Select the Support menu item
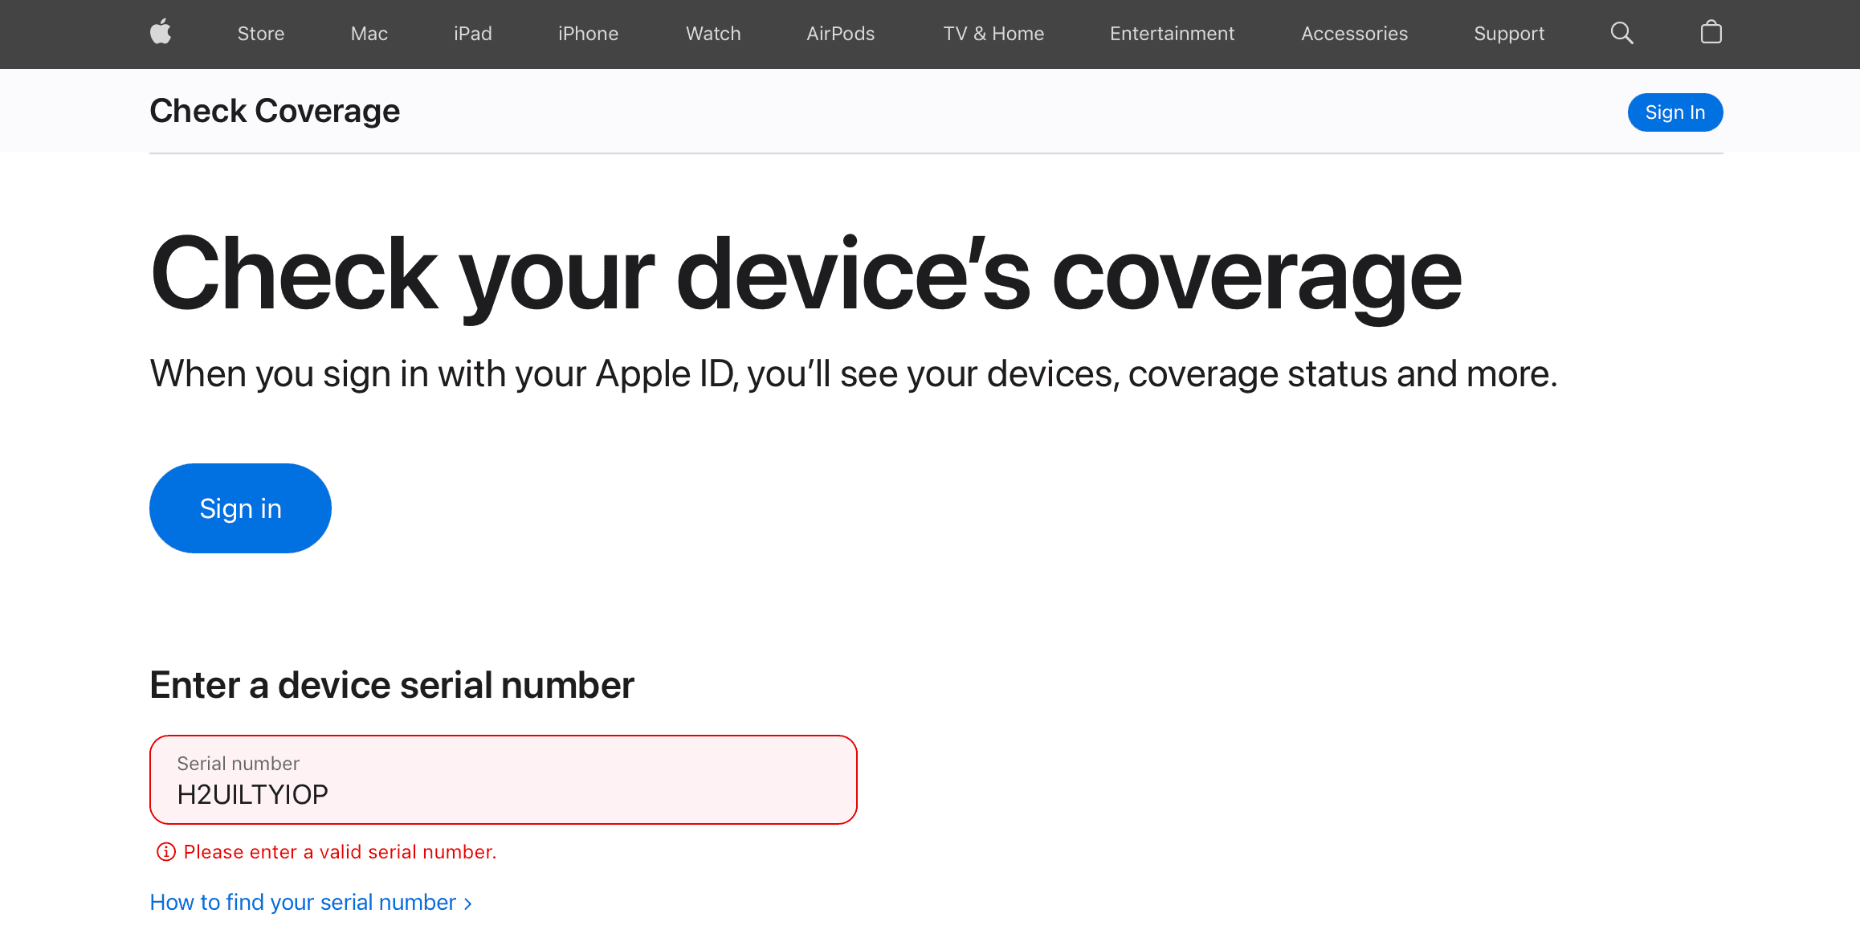The width and height of the screenshot is (1860, 946). 1507,33
